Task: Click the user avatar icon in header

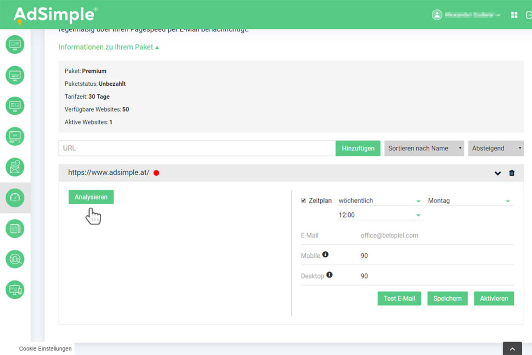Action: 437,15
